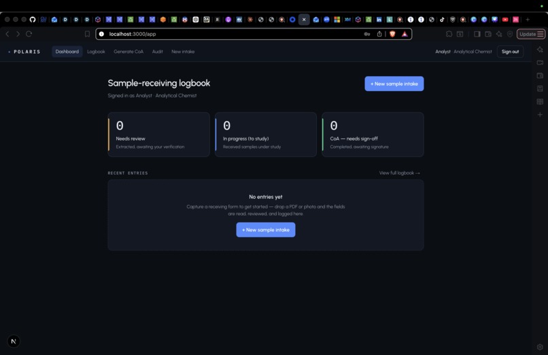Open Brave VPN shield icon in toolbar
Viewport: 548px width, 355px height.
click(x=510, y=34)
